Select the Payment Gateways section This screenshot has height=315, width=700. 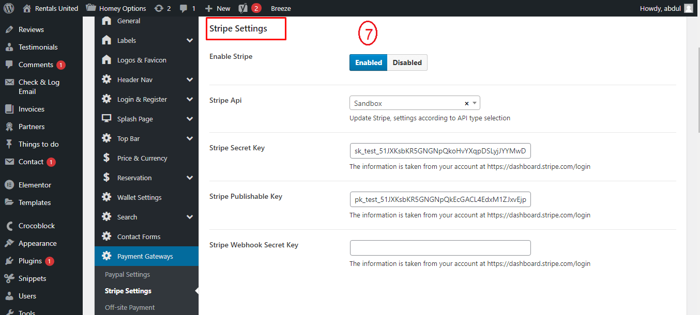(x=147, y=256)
